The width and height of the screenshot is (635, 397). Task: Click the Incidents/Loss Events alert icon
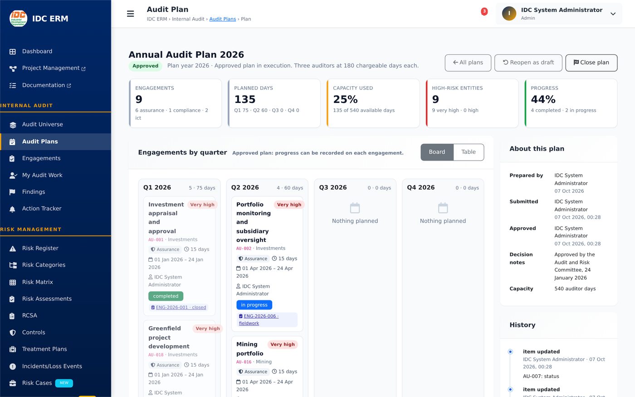coord(13,367)
